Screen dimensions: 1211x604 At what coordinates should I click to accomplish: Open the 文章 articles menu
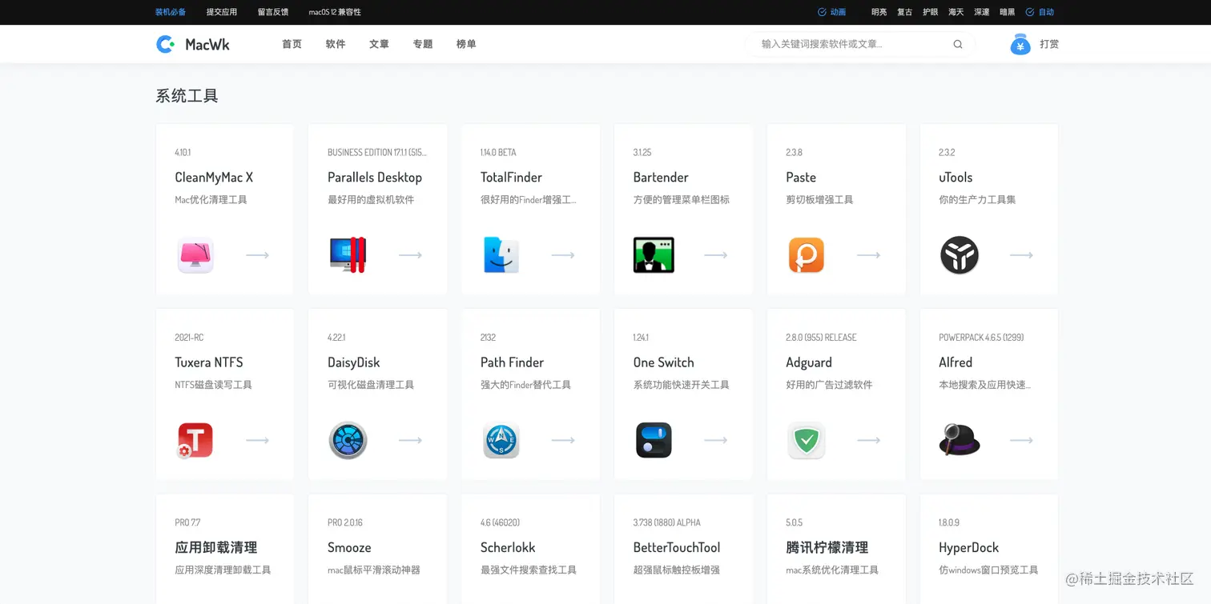(379, 44)
